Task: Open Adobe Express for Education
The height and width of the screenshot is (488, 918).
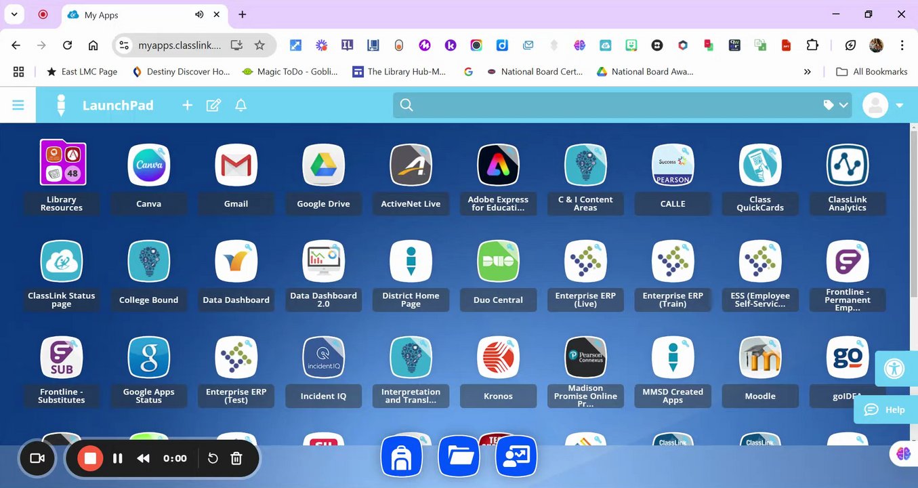Action: click(499, 165)
